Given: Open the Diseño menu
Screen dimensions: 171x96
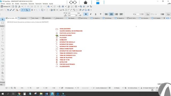Looking at the screenshot, I should pos(17,4).
